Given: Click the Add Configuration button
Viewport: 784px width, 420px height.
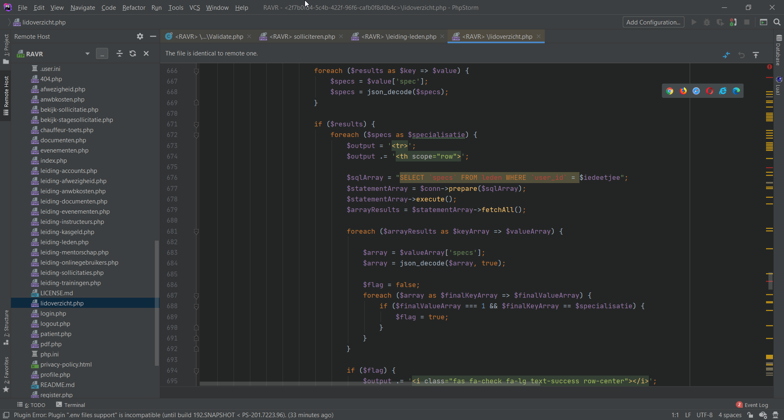Looking at the screenshot, I should click(x=653, y=22).
